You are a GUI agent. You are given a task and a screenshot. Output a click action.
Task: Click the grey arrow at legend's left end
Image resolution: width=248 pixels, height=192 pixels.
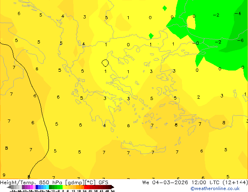9,187
